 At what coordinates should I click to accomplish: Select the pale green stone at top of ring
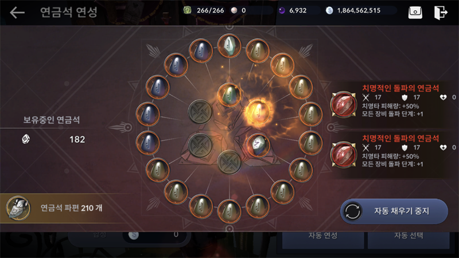pyautogui.click(x=229, y=46)
